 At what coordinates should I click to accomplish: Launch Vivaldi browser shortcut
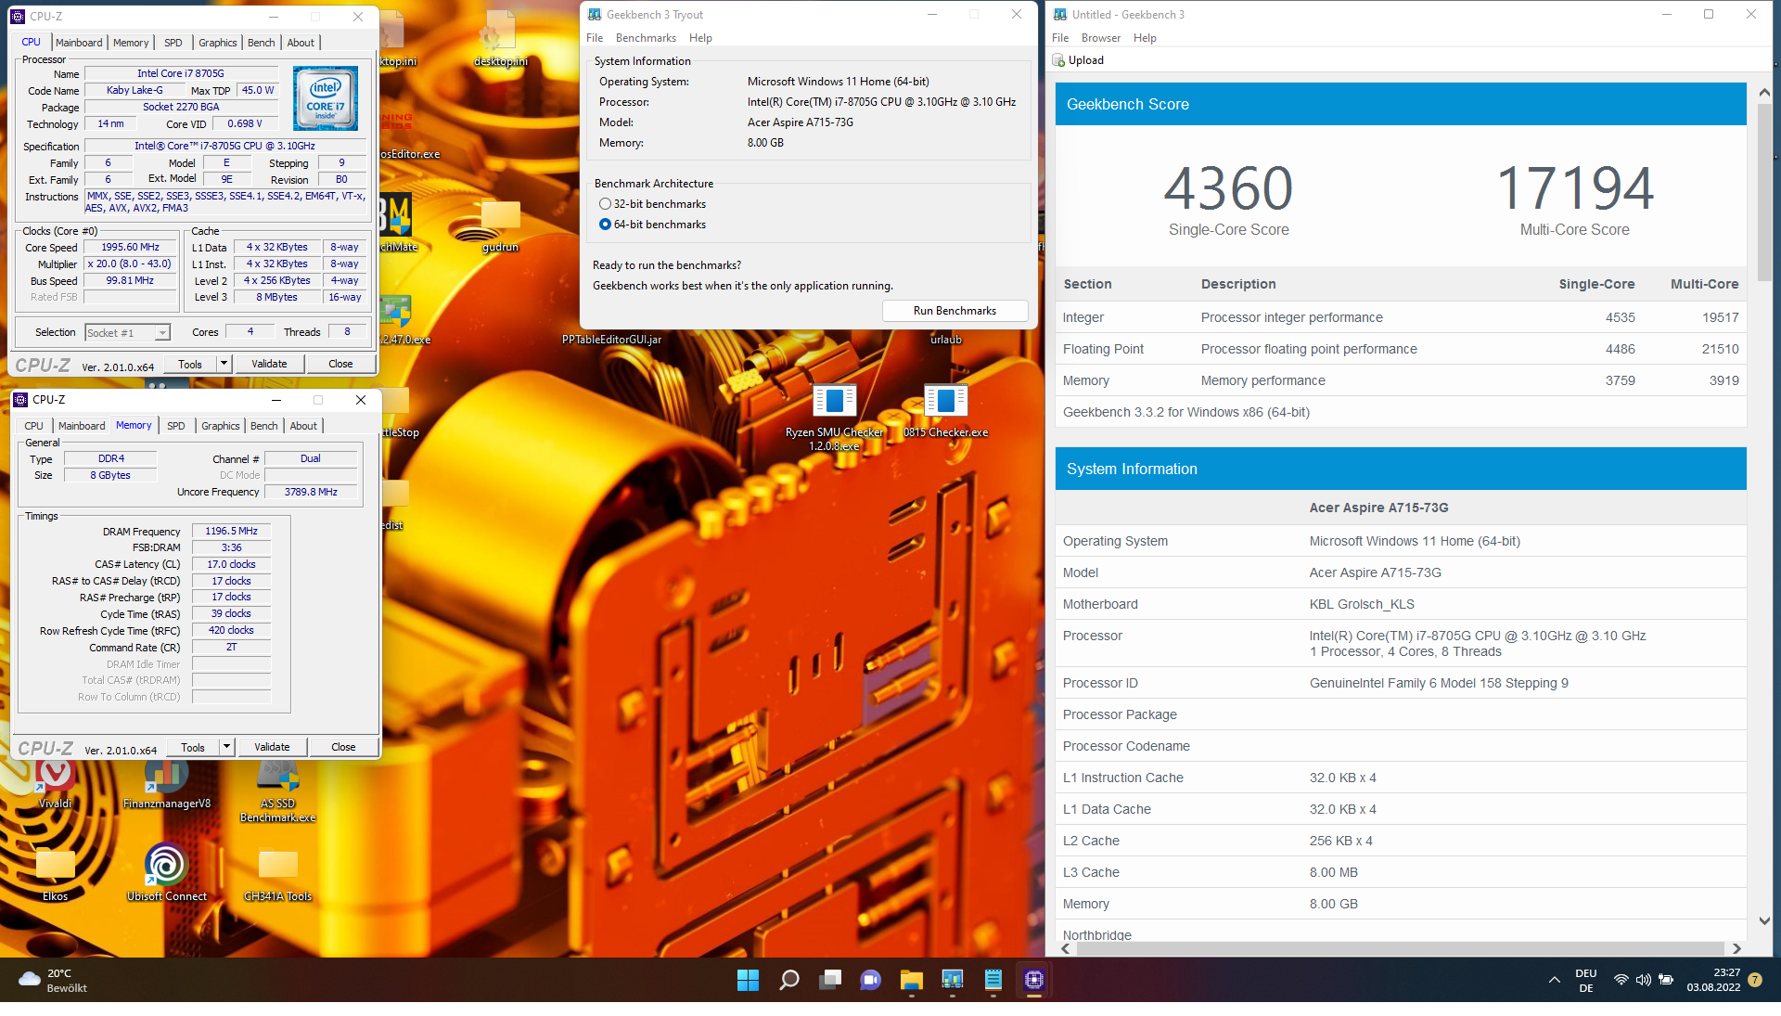click(55, 782)
